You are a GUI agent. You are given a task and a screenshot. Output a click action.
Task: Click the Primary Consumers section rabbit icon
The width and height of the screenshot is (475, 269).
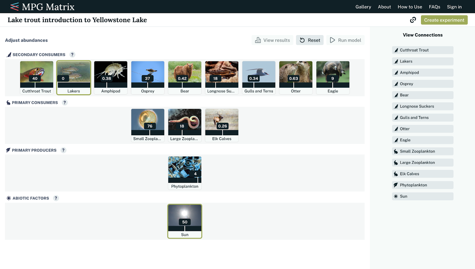[8, 103]
